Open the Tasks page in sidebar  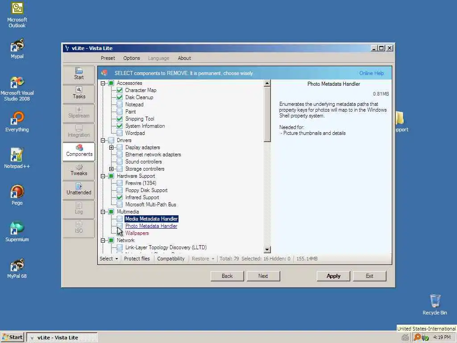[x=79, y=93]
